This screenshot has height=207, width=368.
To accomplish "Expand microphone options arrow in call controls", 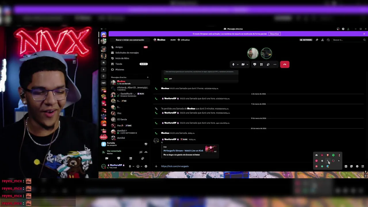I will point(237,64).
